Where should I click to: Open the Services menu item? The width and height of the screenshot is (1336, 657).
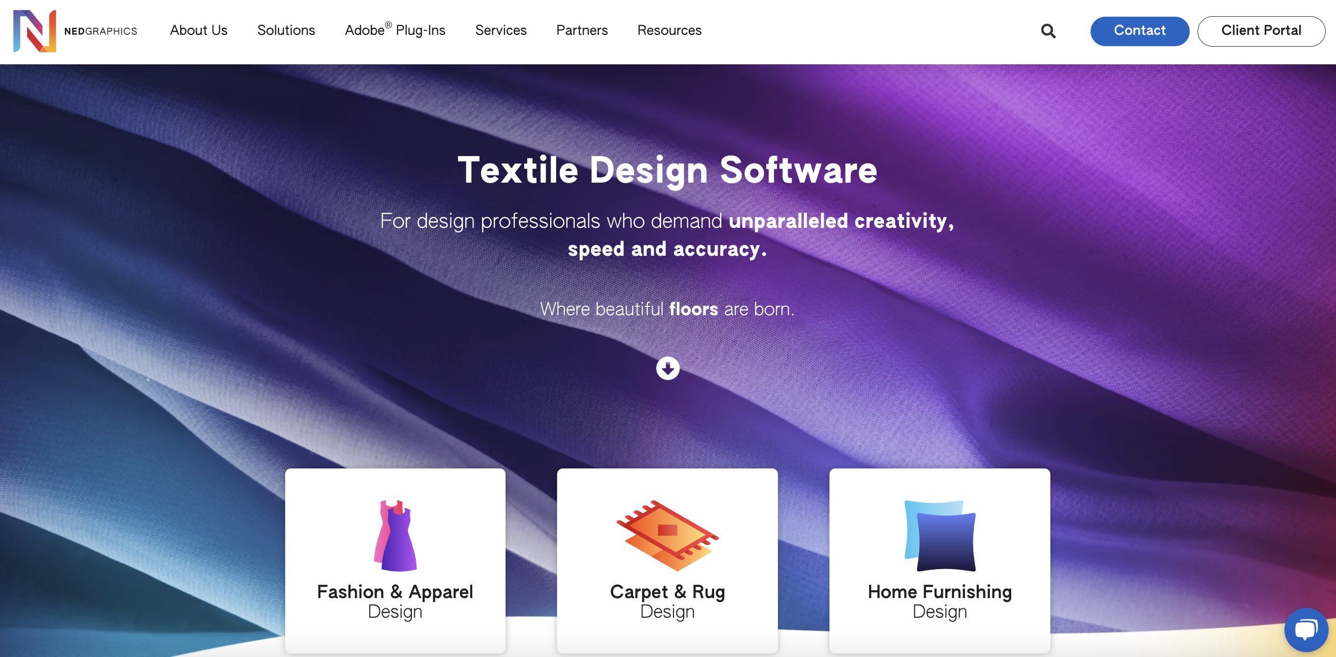pos(501,30)
